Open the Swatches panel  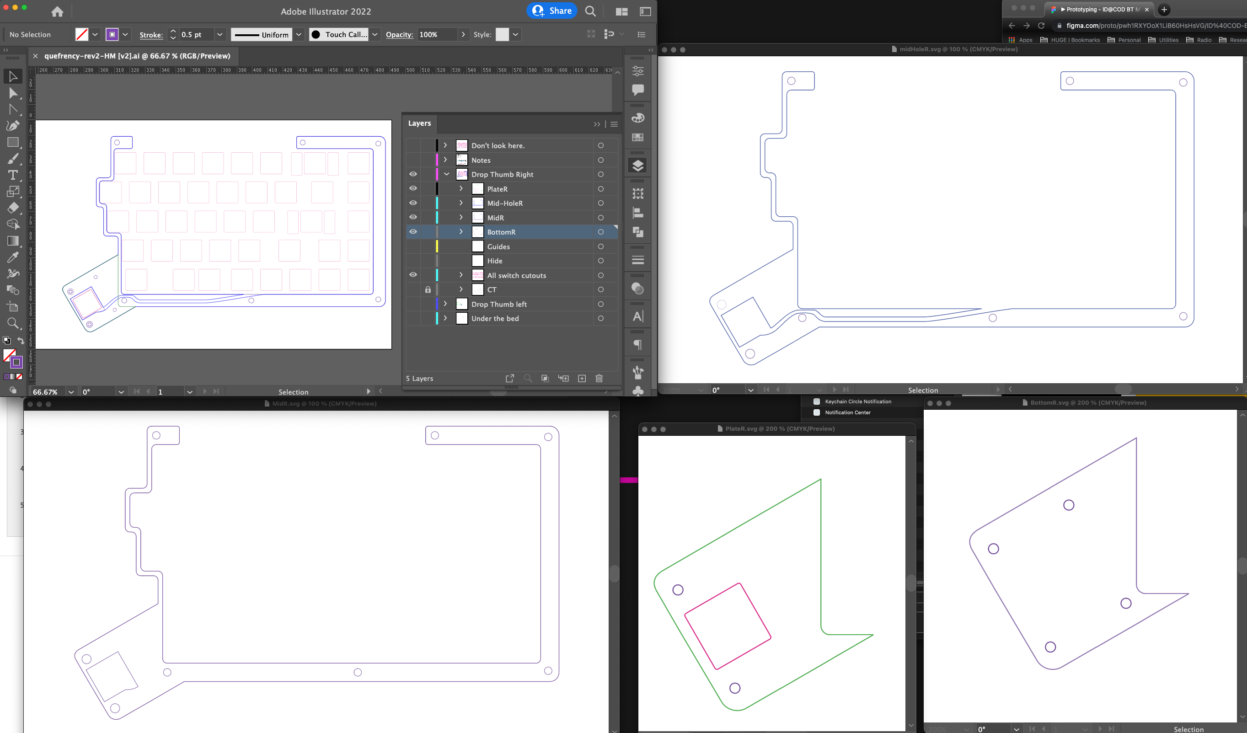coord(637,138)
